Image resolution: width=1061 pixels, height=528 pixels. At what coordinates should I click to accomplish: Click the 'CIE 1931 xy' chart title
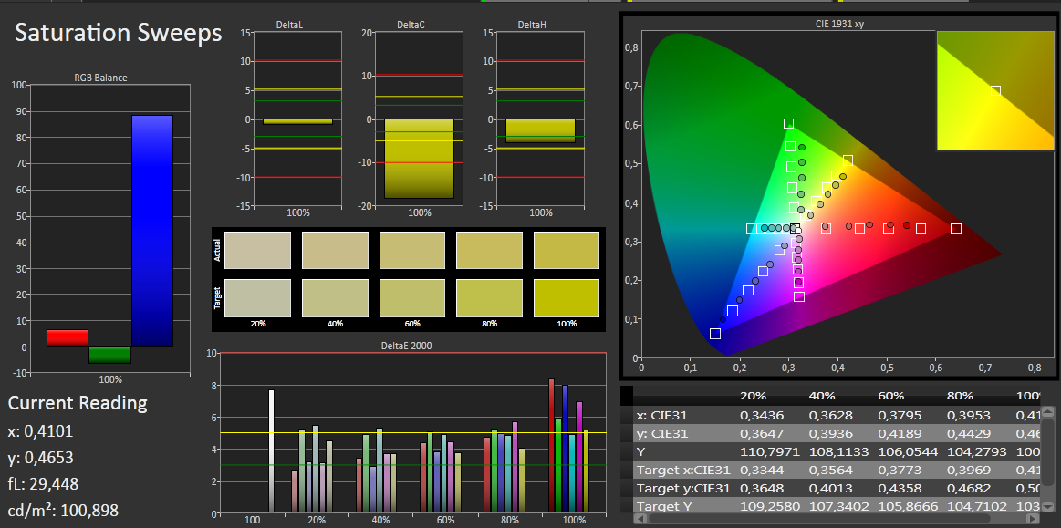(x=839, y=24)
